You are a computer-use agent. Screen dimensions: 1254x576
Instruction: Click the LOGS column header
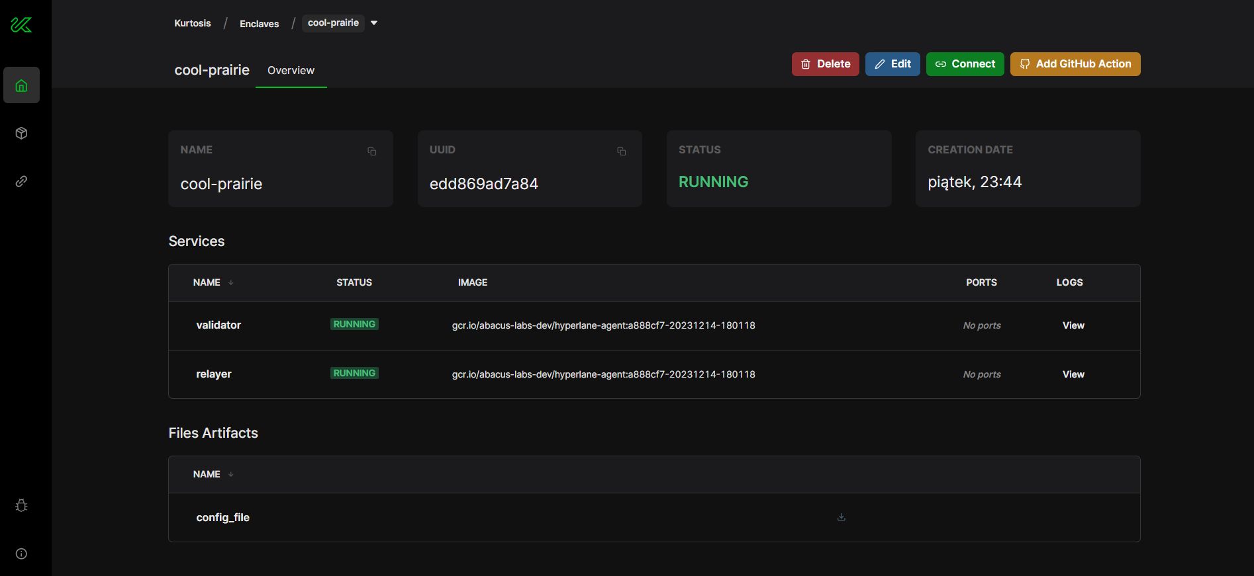coord(1070,282)
